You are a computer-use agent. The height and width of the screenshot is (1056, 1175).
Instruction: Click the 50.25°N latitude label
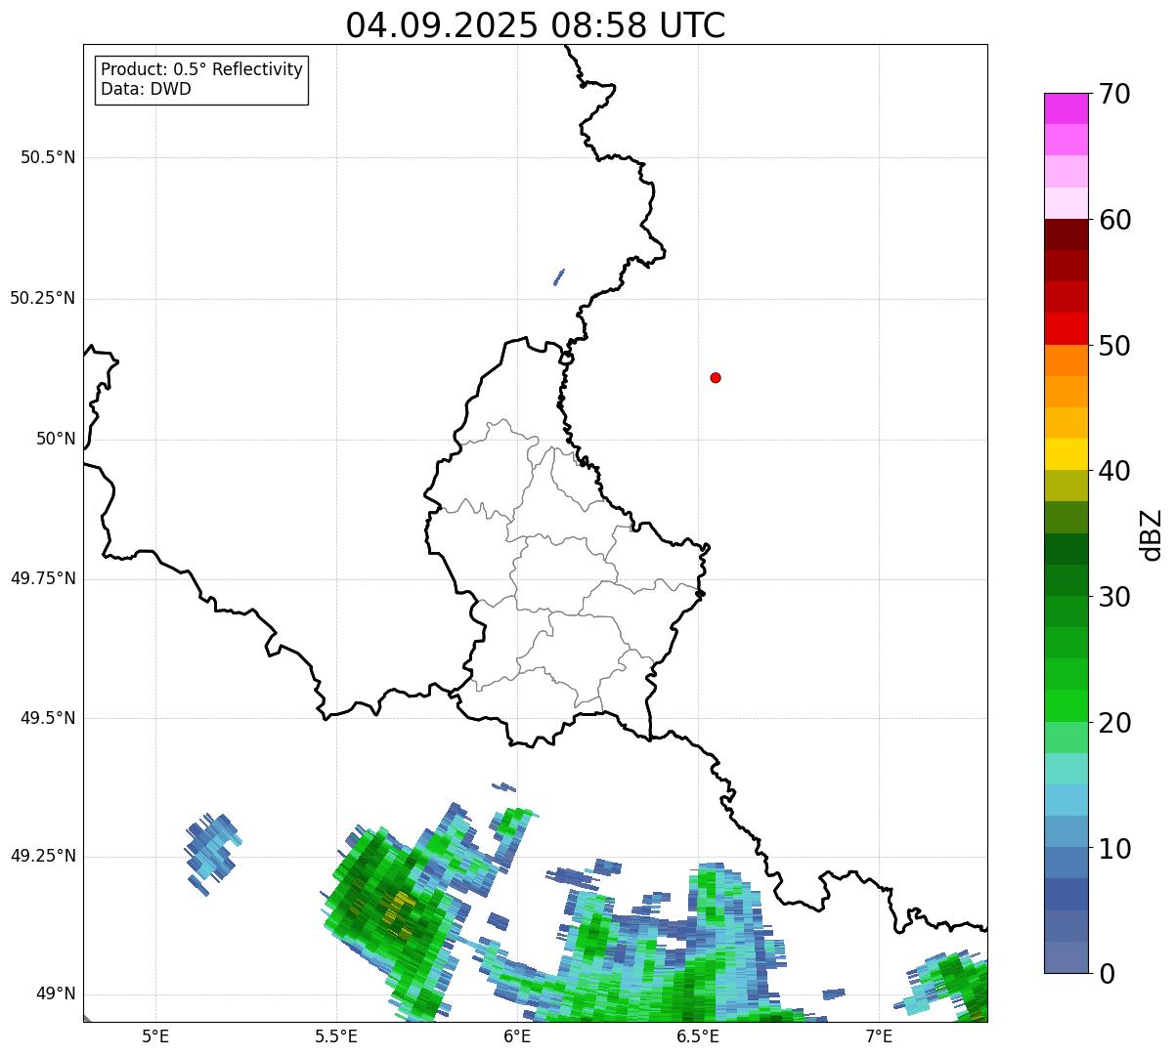pyautogui.click(x=43, y=298)
